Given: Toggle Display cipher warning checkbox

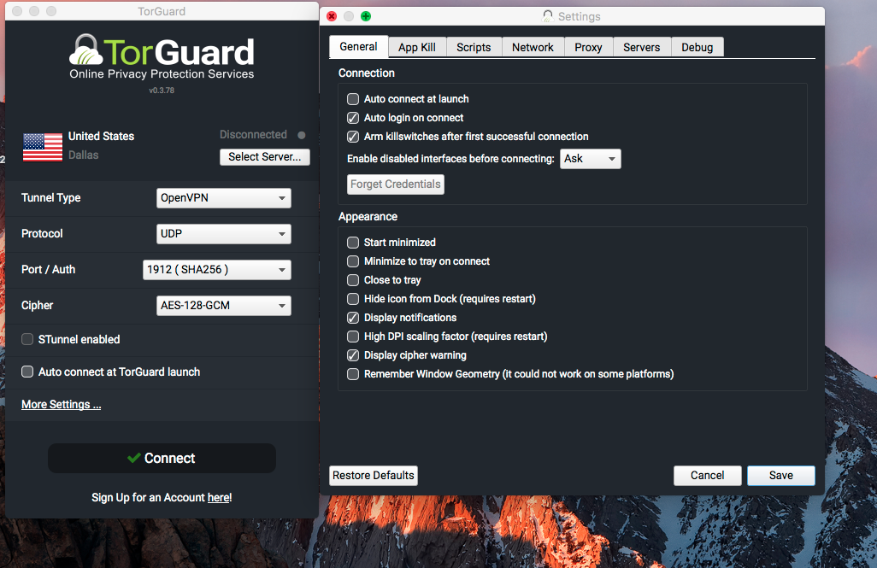Looking at the screenshot, I should [x=353, y=355].
